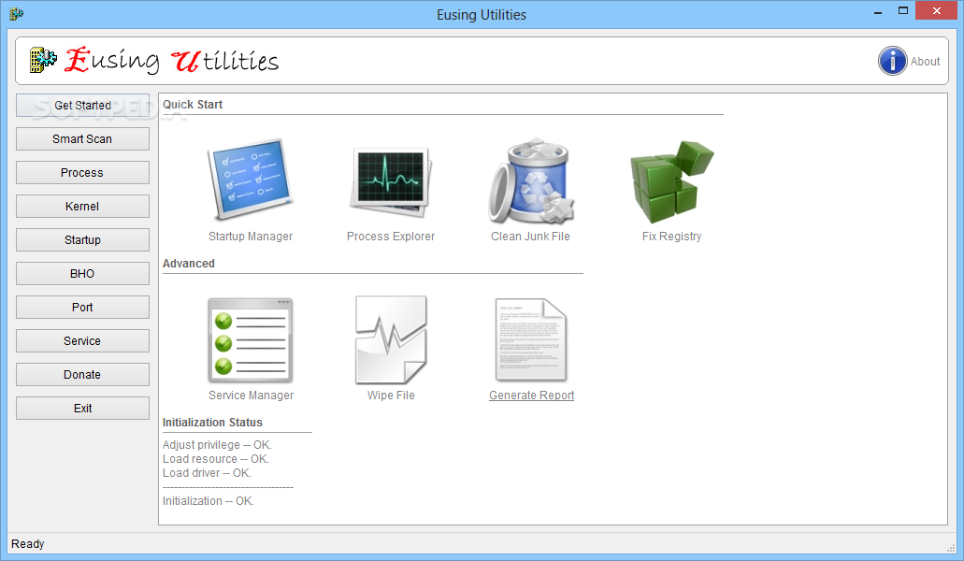Viewport: 964px width, 561px height.
Task: Click the Fix Registry green cubes icon
Action: (671, 182)
